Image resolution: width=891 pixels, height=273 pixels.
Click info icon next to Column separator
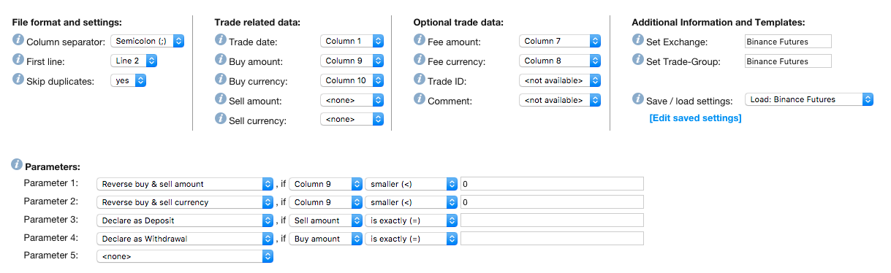[18, 41]
